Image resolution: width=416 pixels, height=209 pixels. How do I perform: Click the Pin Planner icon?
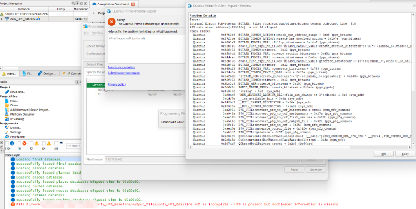pos(7,137)
